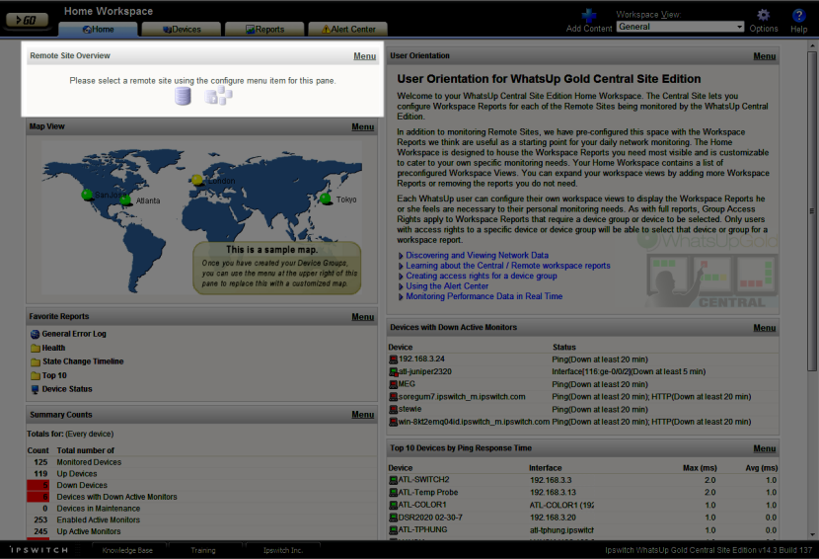Open Devices with Down Active Monitors Menu
819x559 pixels.
click(x=764, y=328)
